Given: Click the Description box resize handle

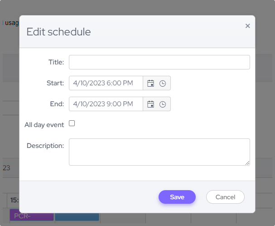Looking at the screenshot, I should [x=247, y=163].
